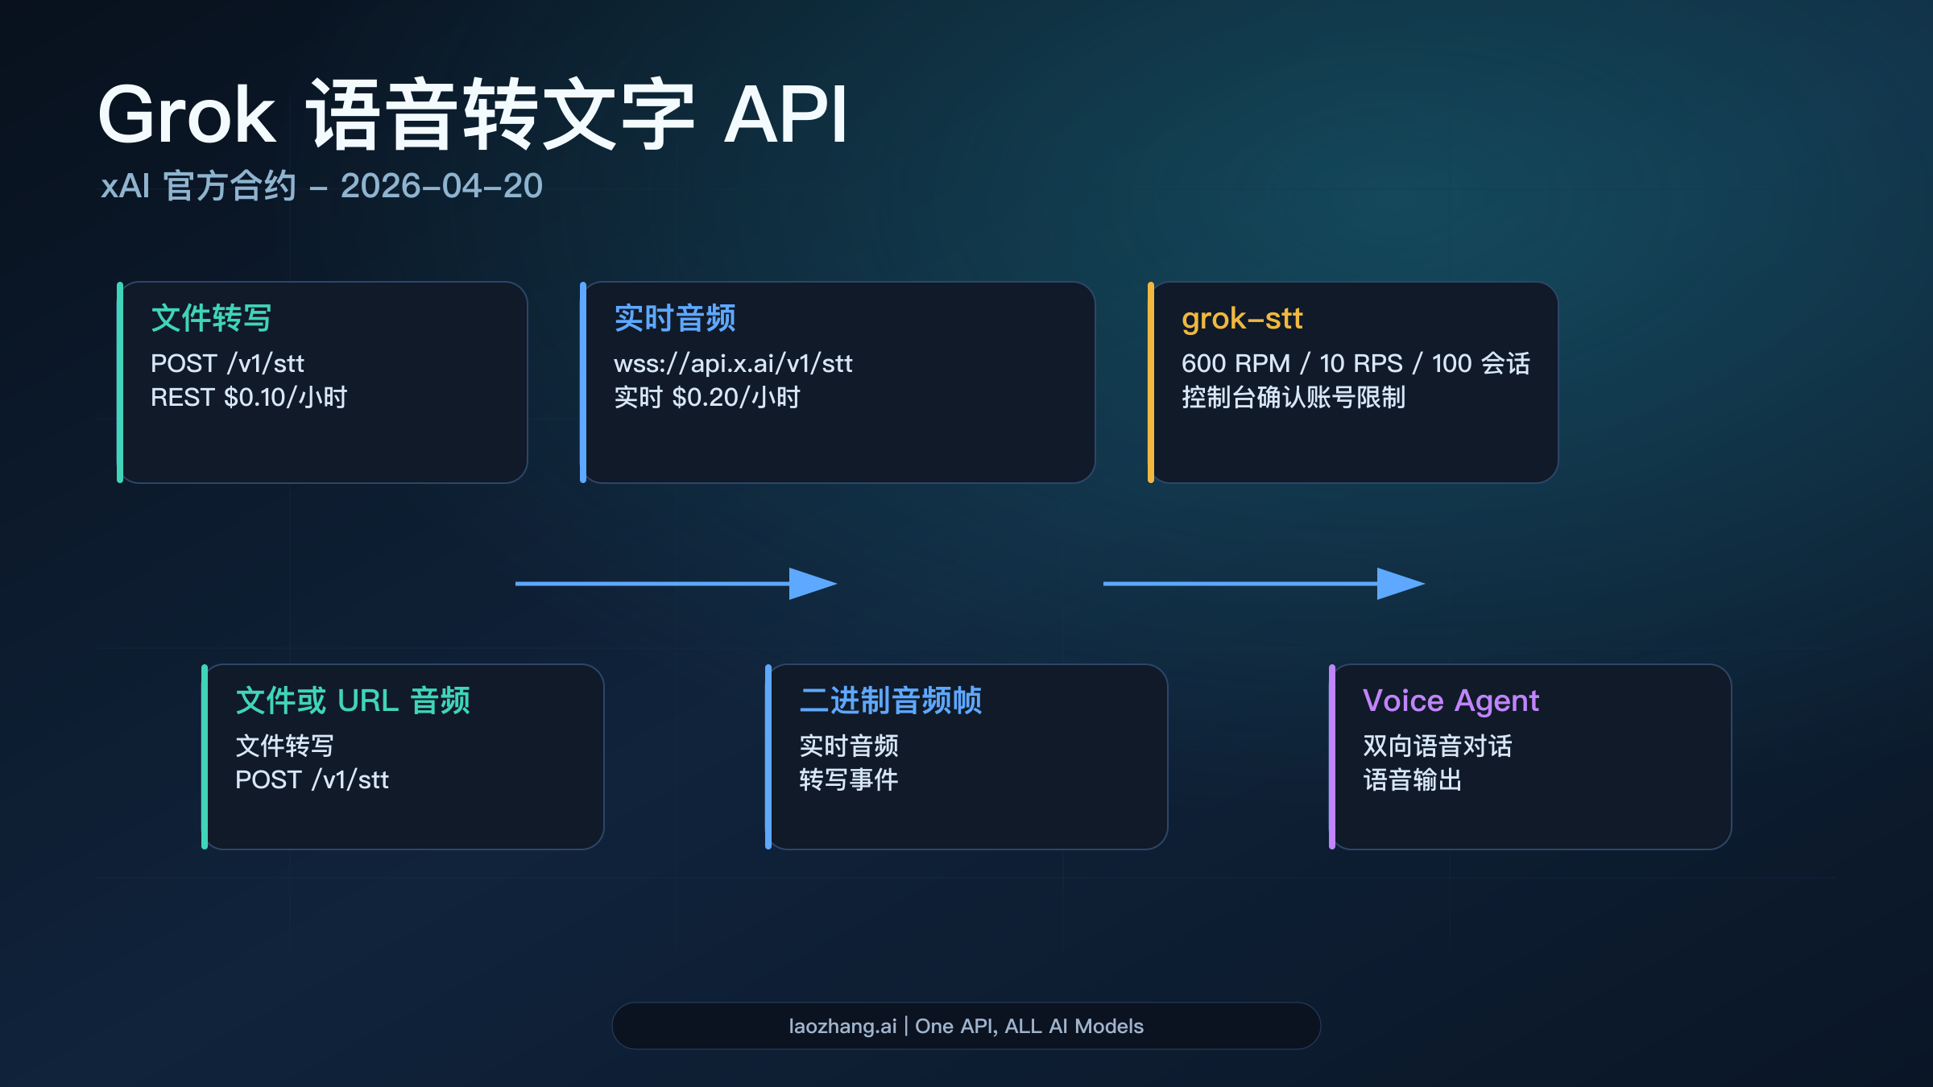
Task: Open the 二进制音频帧 card
Action: tap(966, 753)
